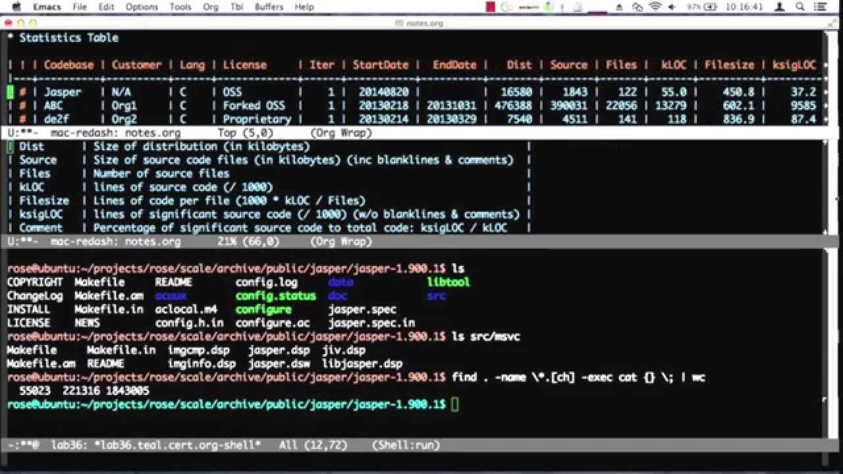Click the 20140820 start date cell

click(x=383, y=92)
